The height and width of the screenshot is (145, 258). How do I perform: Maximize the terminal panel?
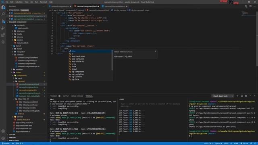(x=250, y=96)
